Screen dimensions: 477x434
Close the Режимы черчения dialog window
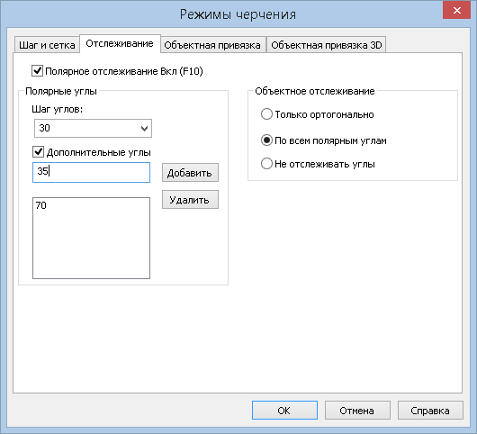tap(456, 10)
